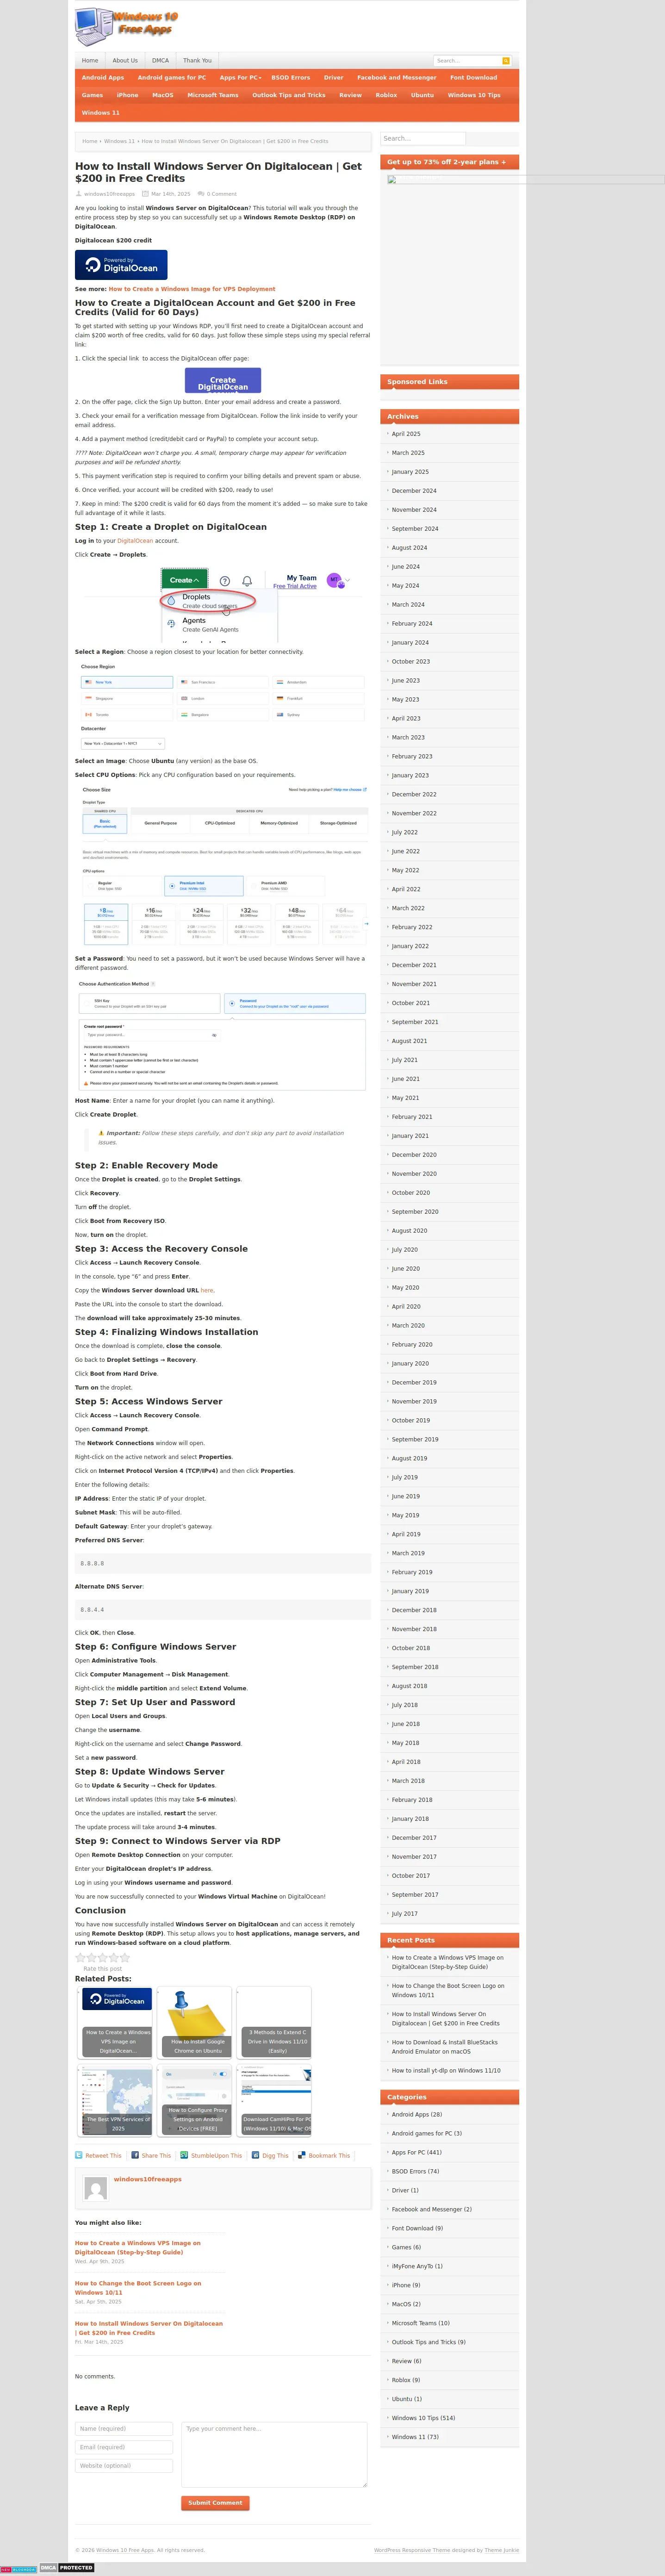This screenshot has width=665, height=2576.
Task: Open the Thank You page
Action: click(x=197, y=61)
